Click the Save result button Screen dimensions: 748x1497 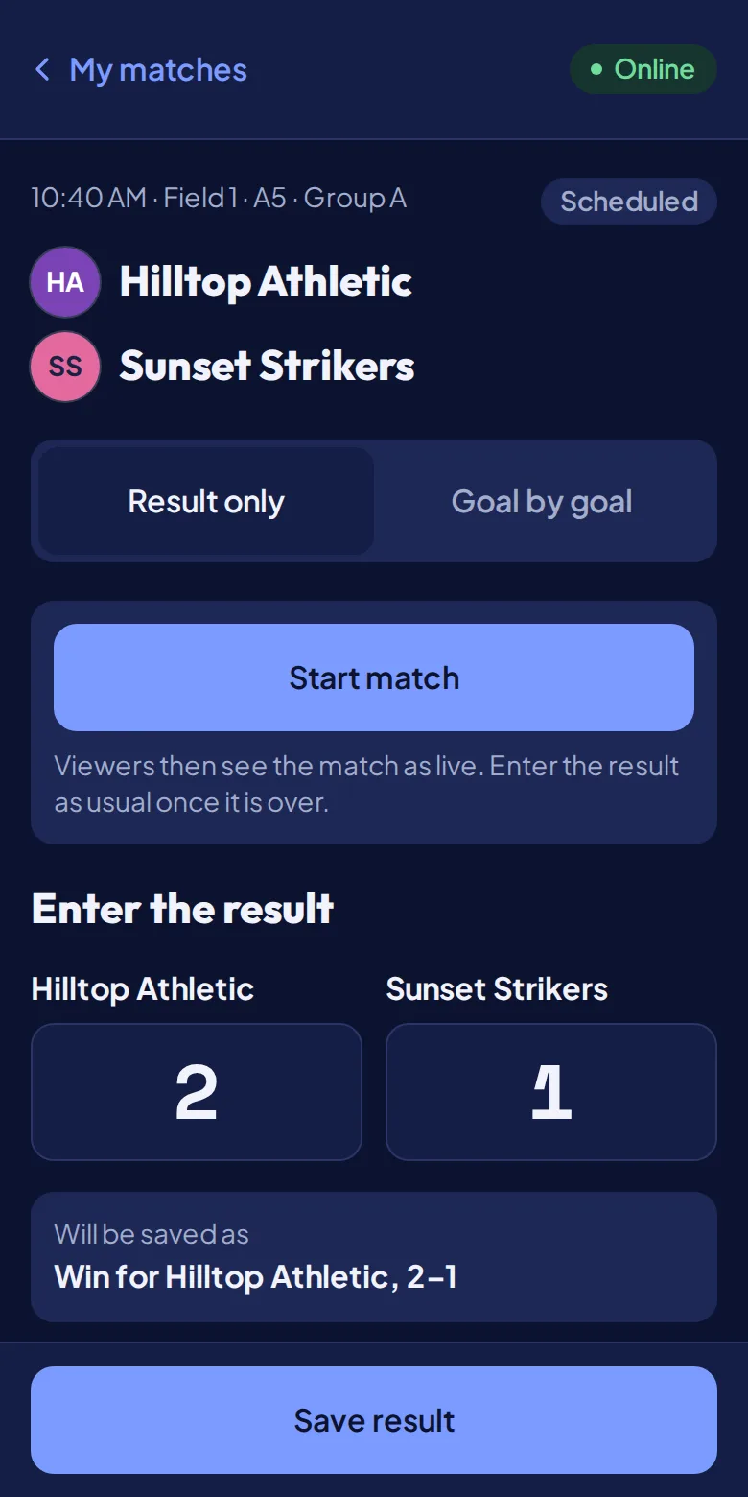374,1420
